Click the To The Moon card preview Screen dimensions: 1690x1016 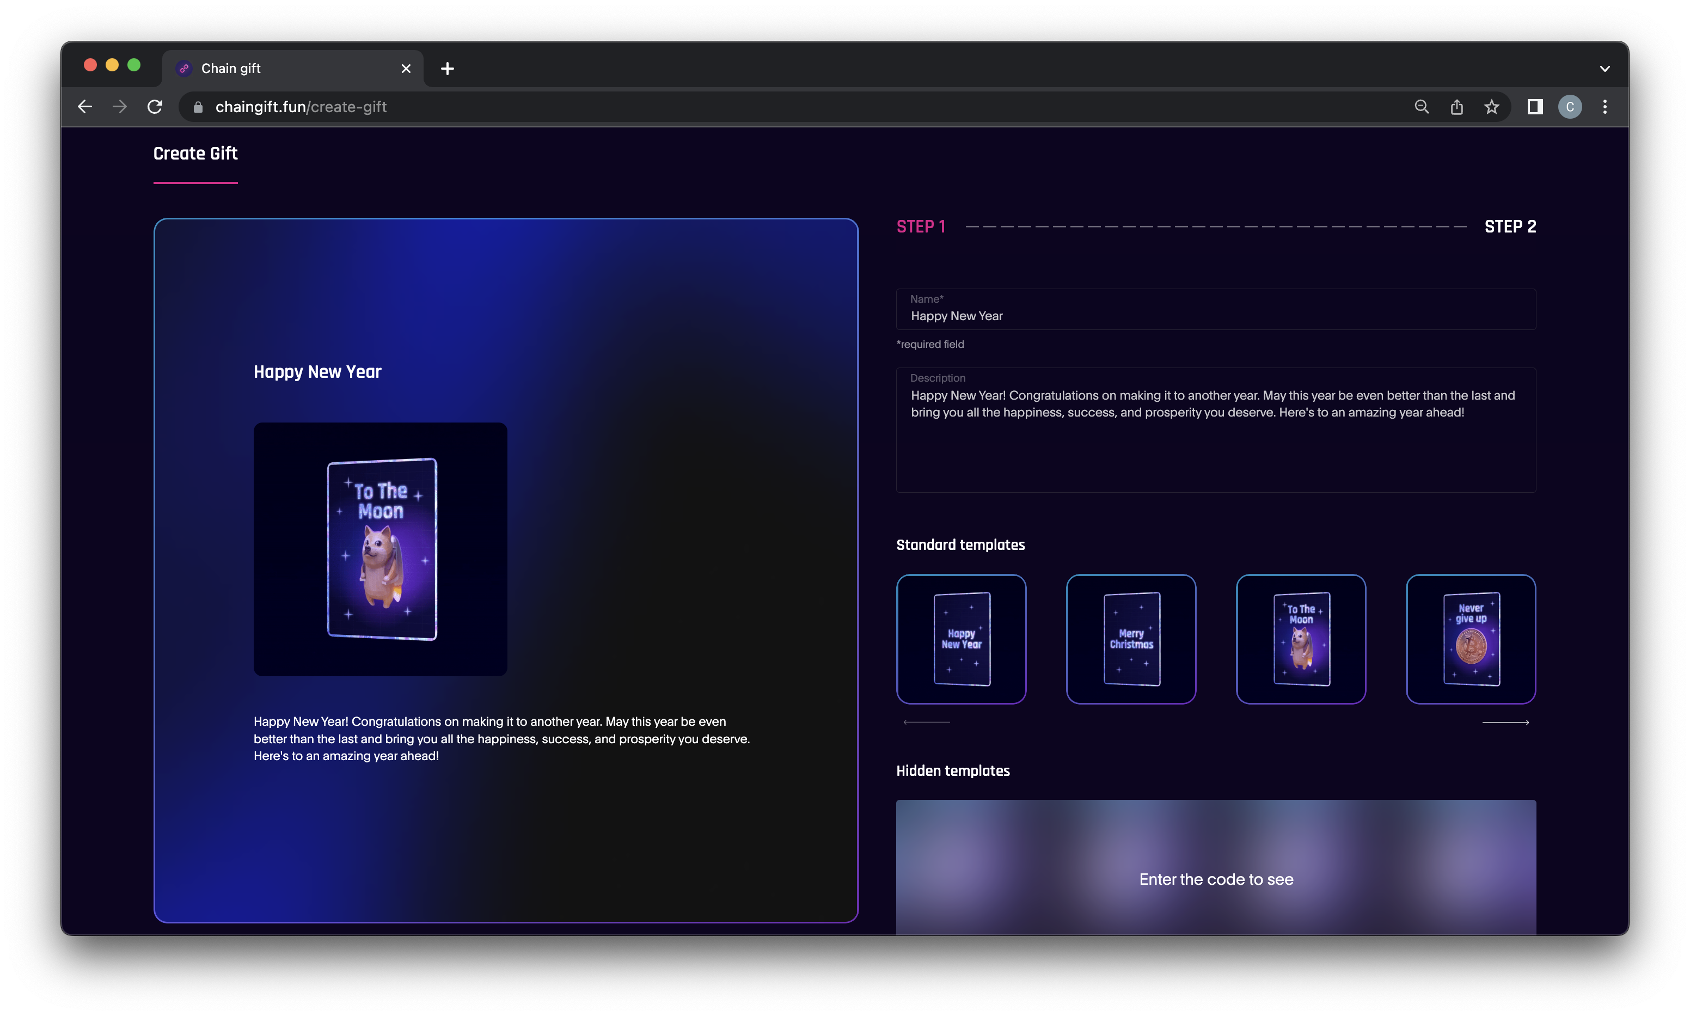[381, 549]
